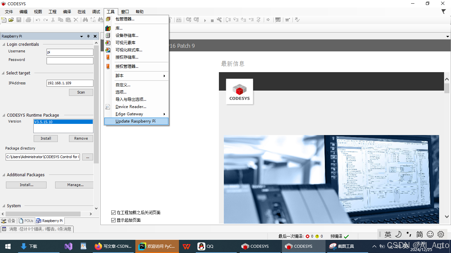The image size is (451, 253).
Task: Open 授权存储库 license repository entry
Action: 136,57
